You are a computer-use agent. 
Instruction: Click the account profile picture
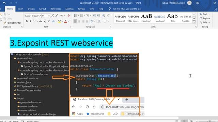[x=189, y=3]
